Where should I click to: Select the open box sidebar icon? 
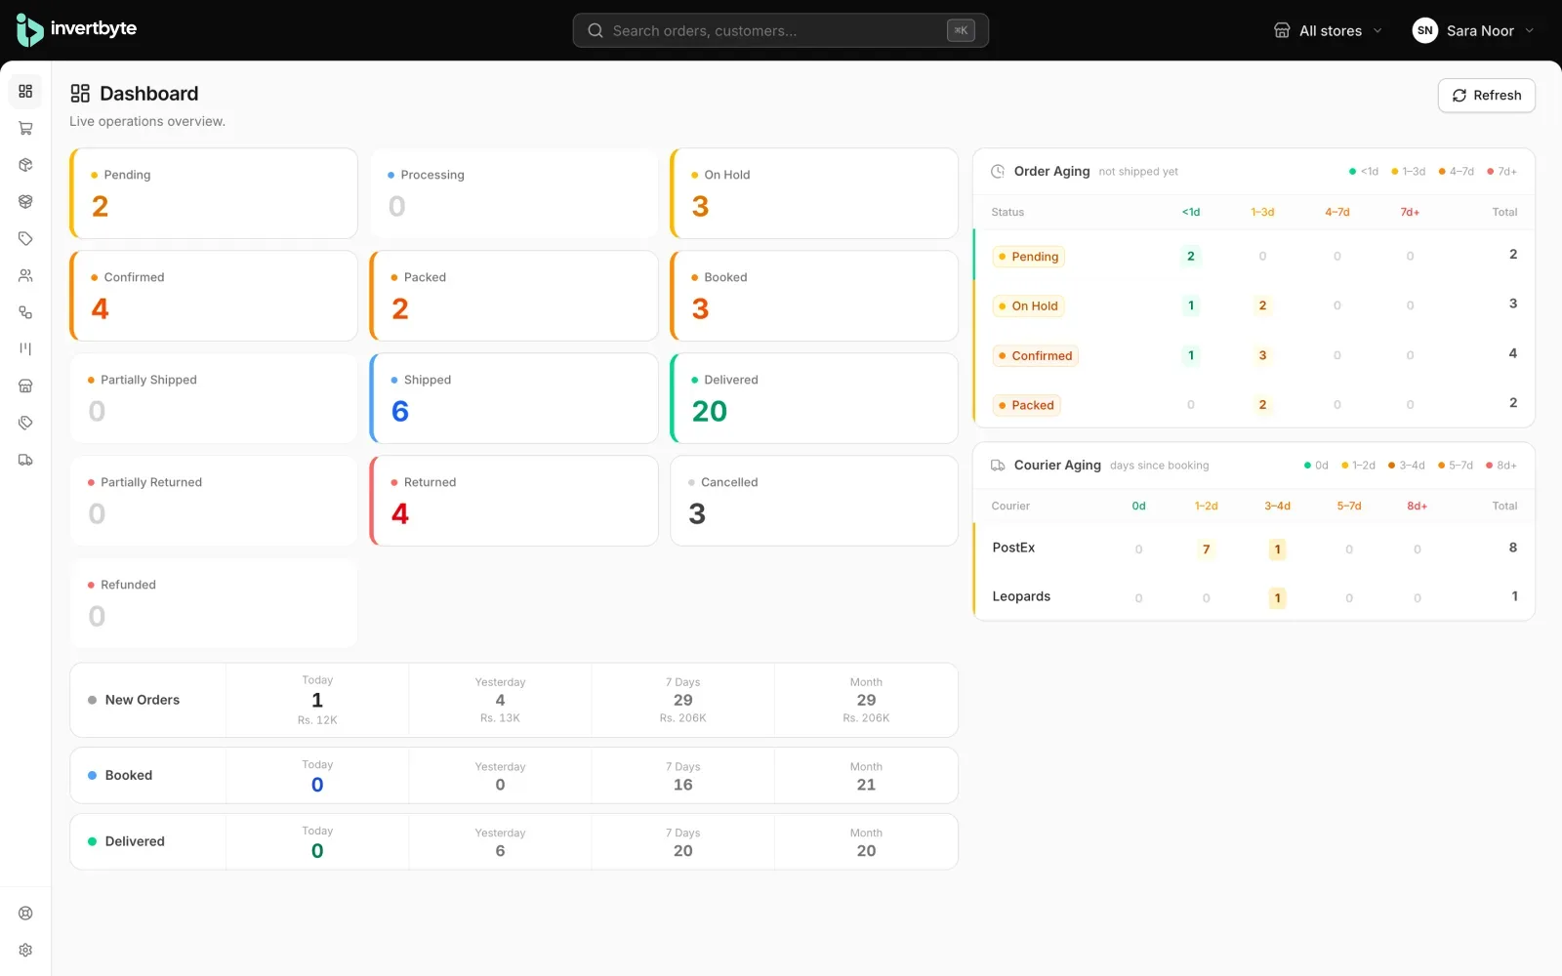(x=25, y=202)
